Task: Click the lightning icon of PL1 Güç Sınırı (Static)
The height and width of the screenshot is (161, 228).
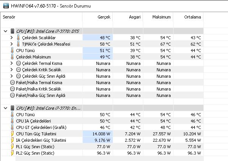Action: point(12,147)
